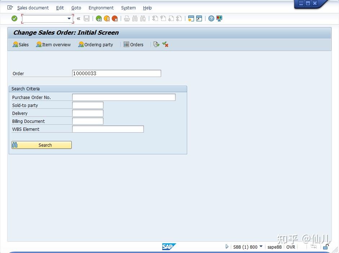Toggle OVR overwrite mode in the status bar
The image size is (339, 253).
291,247
